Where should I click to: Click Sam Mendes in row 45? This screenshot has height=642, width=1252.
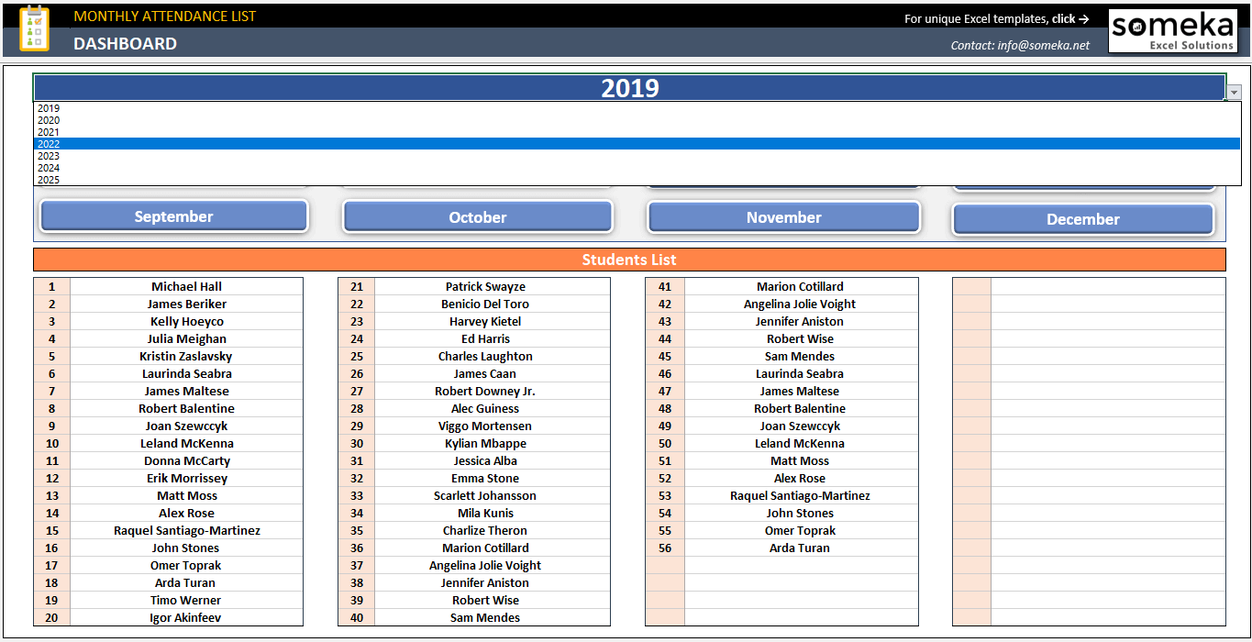pos(801,357)
